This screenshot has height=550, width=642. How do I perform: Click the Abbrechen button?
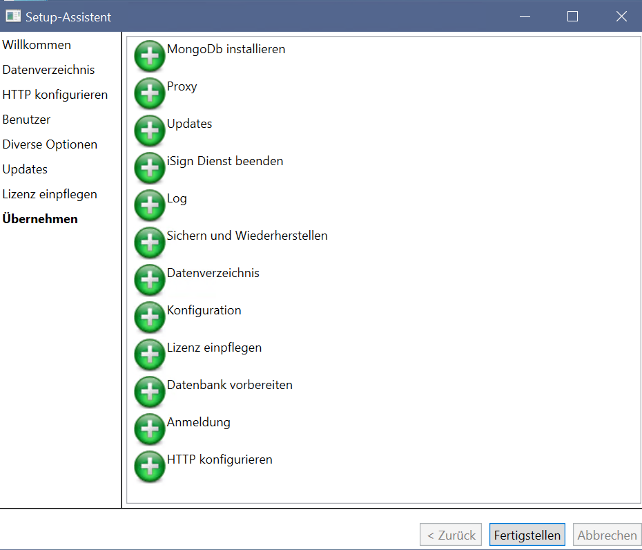click(607, 535)
